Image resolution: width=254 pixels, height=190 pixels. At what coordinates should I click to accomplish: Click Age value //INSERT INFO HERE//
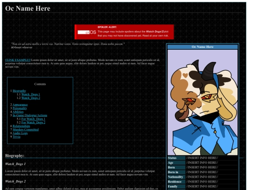202,163
